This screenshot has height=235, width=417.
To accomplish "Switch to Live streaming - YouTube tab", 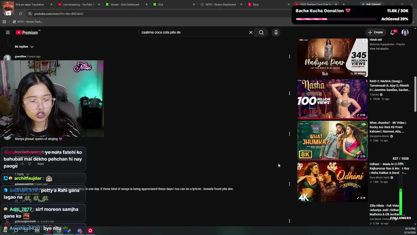I will pos(79,5).
